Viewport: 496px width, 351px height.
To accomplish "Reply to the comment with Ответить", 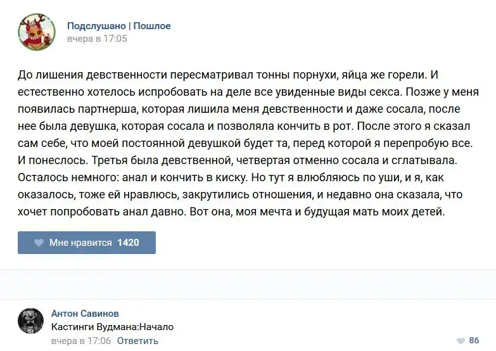I will (137, 341).
